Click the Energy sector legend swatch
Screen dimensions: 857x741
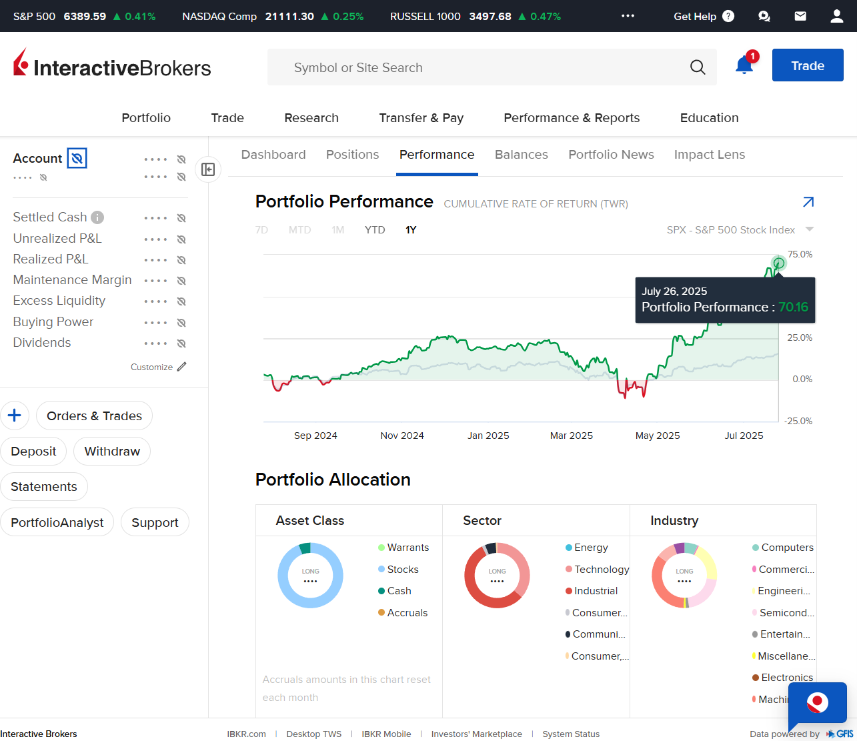point(569,548)
